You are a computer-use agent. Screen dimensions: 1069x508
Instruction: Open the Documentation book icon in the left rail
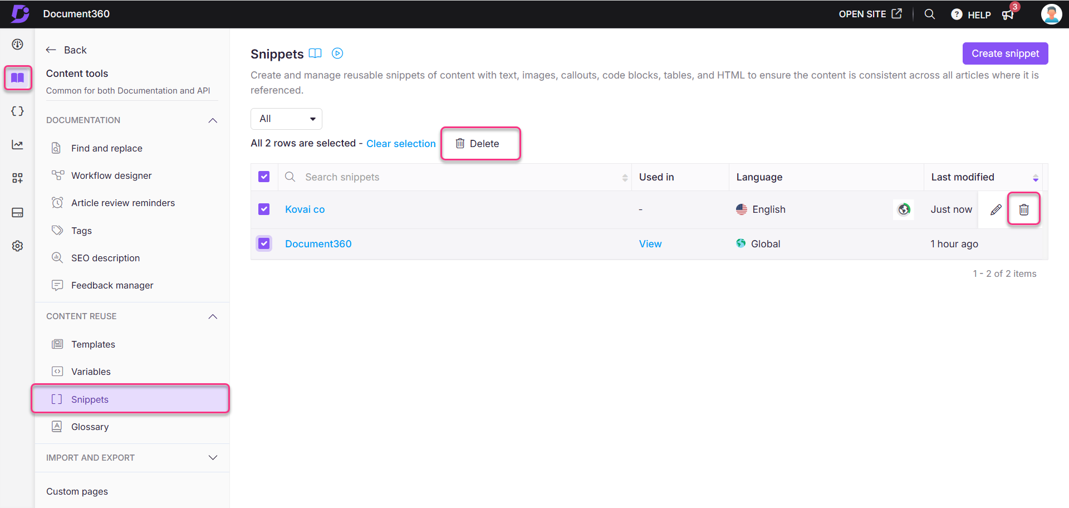coord(18,78)
